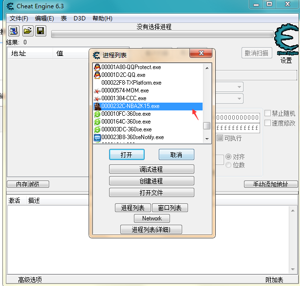Close the process list dialog
The height and width of the screenshot is (286, 300).
pos(201,53)
